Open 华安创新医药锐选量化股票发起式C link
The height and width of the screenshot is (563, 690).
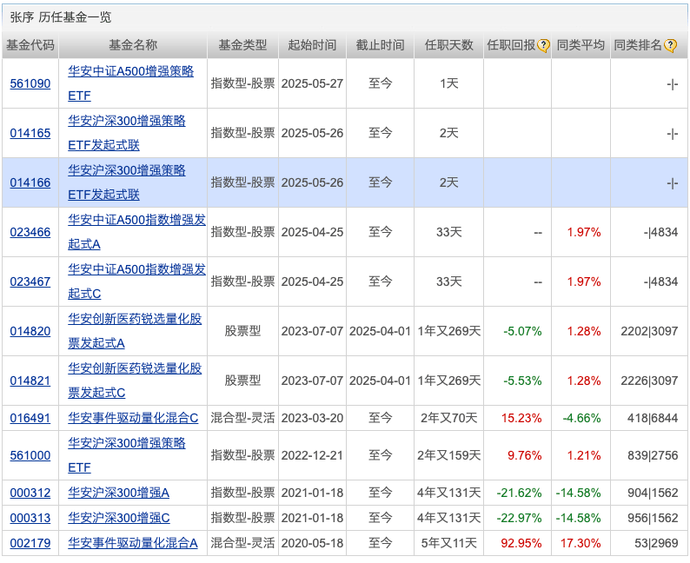coord(135,381)
